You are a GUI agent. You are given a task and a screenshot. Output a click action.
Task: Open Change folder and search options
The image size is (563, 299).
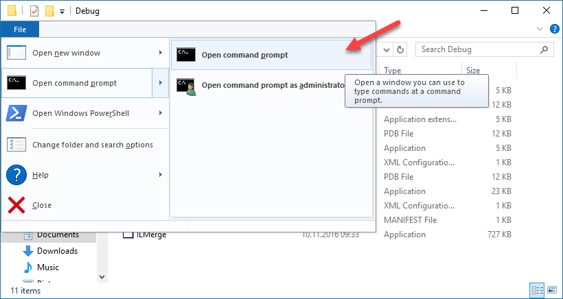point(85,145)
